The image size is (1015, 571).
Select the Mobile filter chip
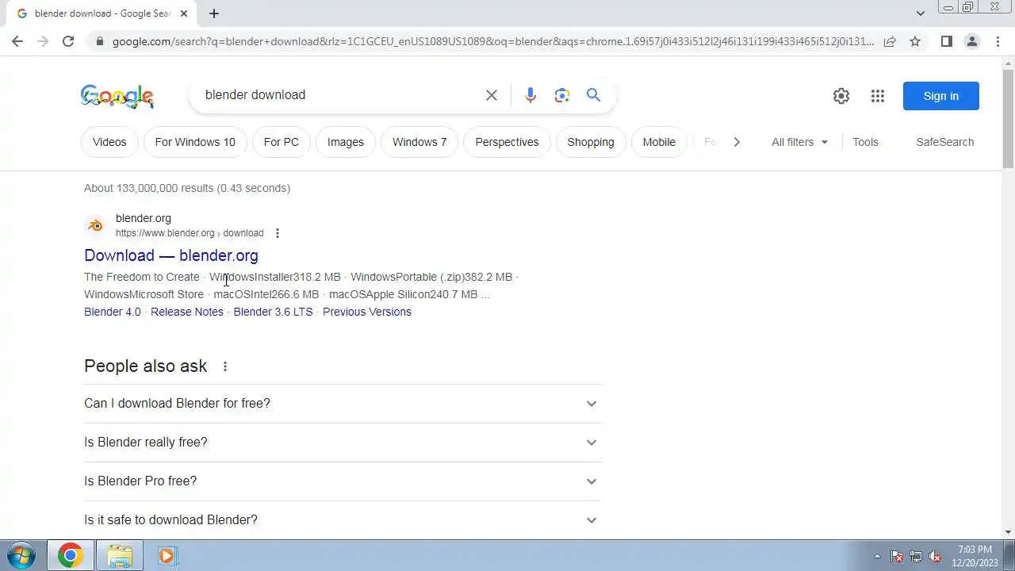(x=659, y=142)
